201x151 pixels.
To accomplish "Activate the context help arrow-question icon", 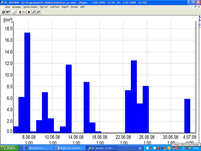I will tap(8, 12).
